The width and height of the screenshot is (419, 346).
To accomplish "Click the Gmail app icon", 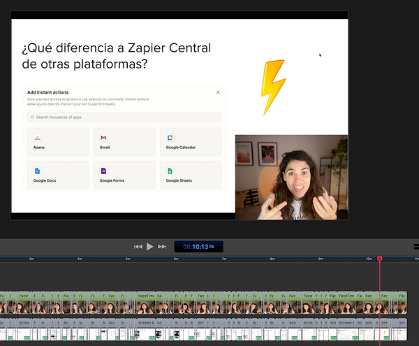I will (x=103, y=138).
